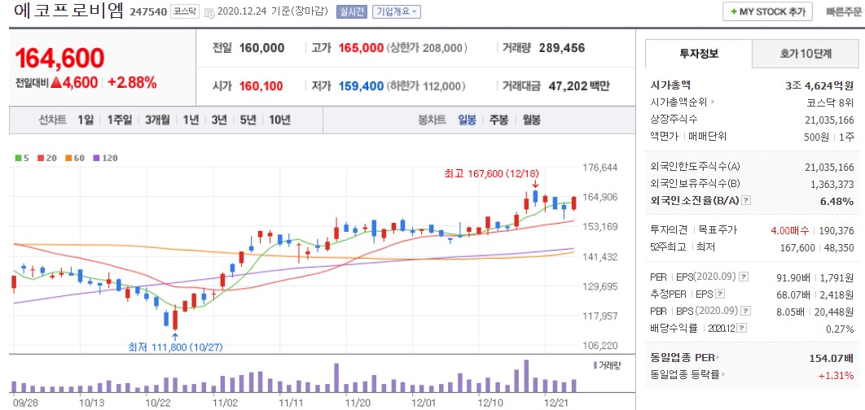
Task: Open the 빠른주문 quick order link
Action: coord(844,11)
